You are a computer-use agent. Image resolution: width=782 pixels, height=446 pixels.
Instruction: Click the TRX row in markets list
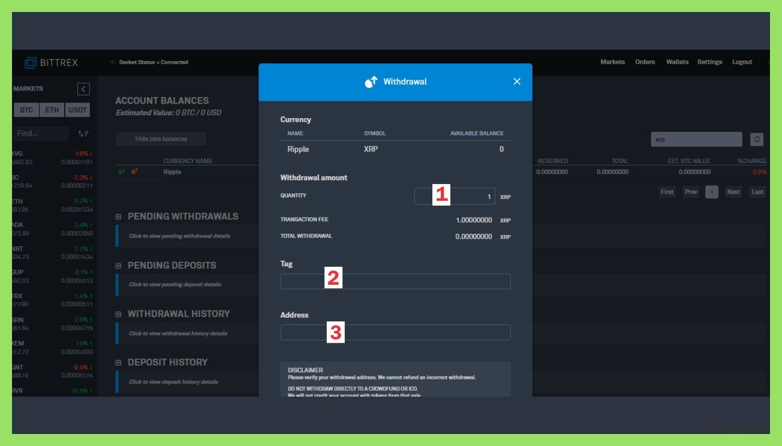[53, 300]
